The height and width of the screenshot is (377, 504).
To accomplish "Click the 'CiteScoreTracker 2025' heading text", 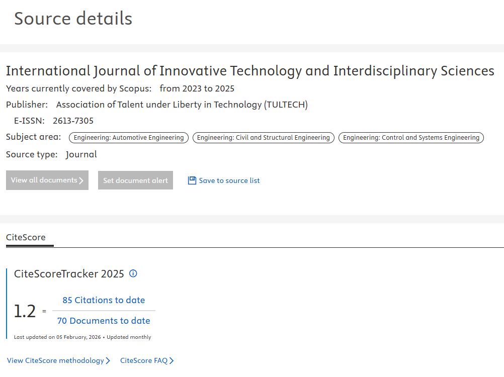I will [x=69, y=273].
